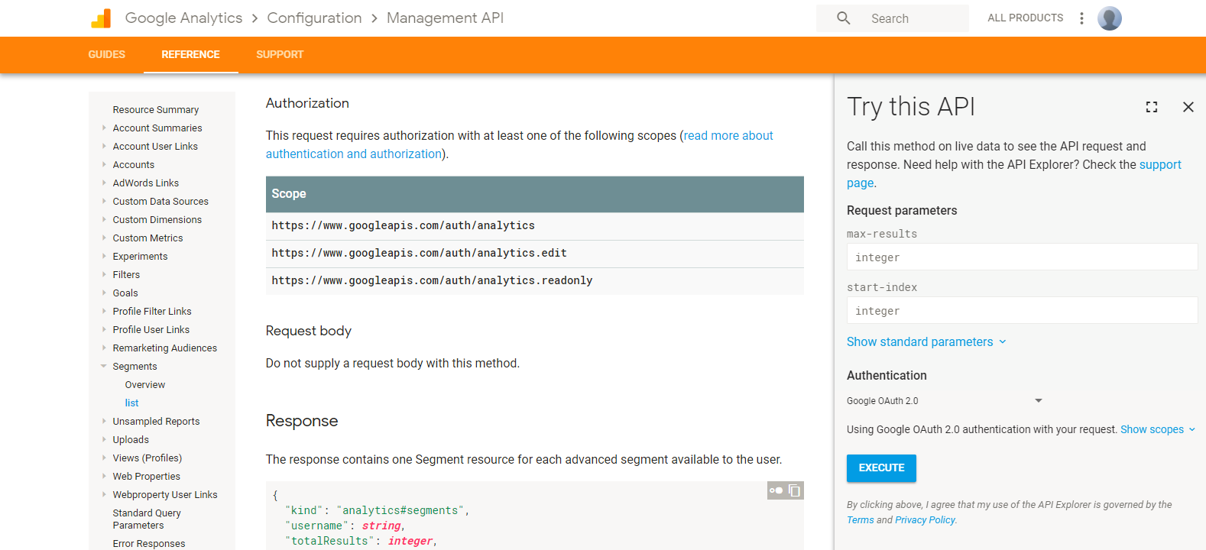The height and width of the screenshot is (550, 1206).
Task: Open Google Analytics breadcrumb link
Action: click(x=183, y=18)
